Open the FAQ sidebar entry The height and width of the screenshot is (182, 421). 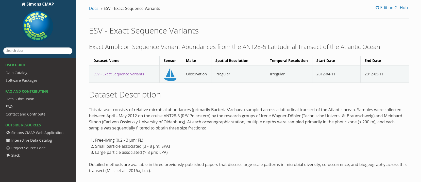pyautogui.click(x=9, y=107)
